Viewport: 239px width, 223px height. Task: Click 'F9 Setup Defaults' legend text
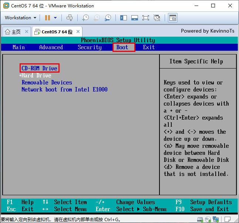point(203,202)
